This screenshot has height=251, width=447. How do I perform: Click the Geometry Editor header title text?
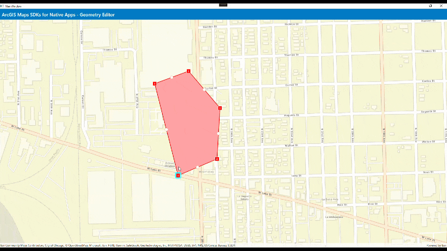tap(58, 15)
